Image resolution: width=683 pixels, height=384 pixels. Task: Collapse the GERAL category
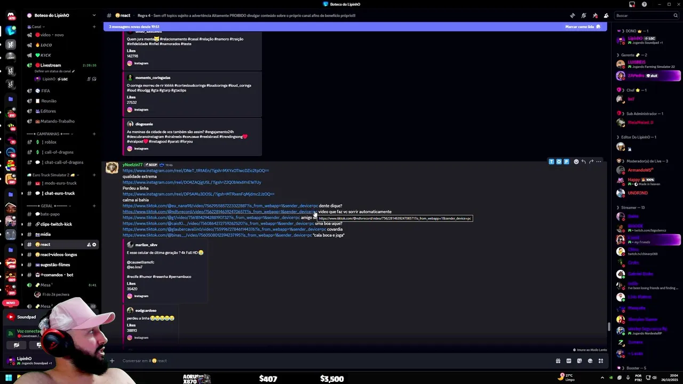[x=47, y=206]
